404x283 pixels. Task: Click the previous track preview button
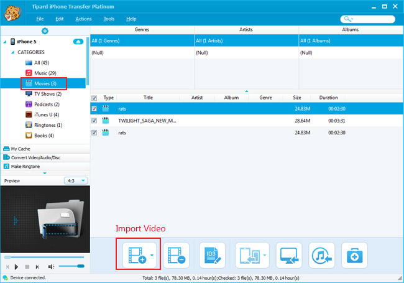click(7, 267)
